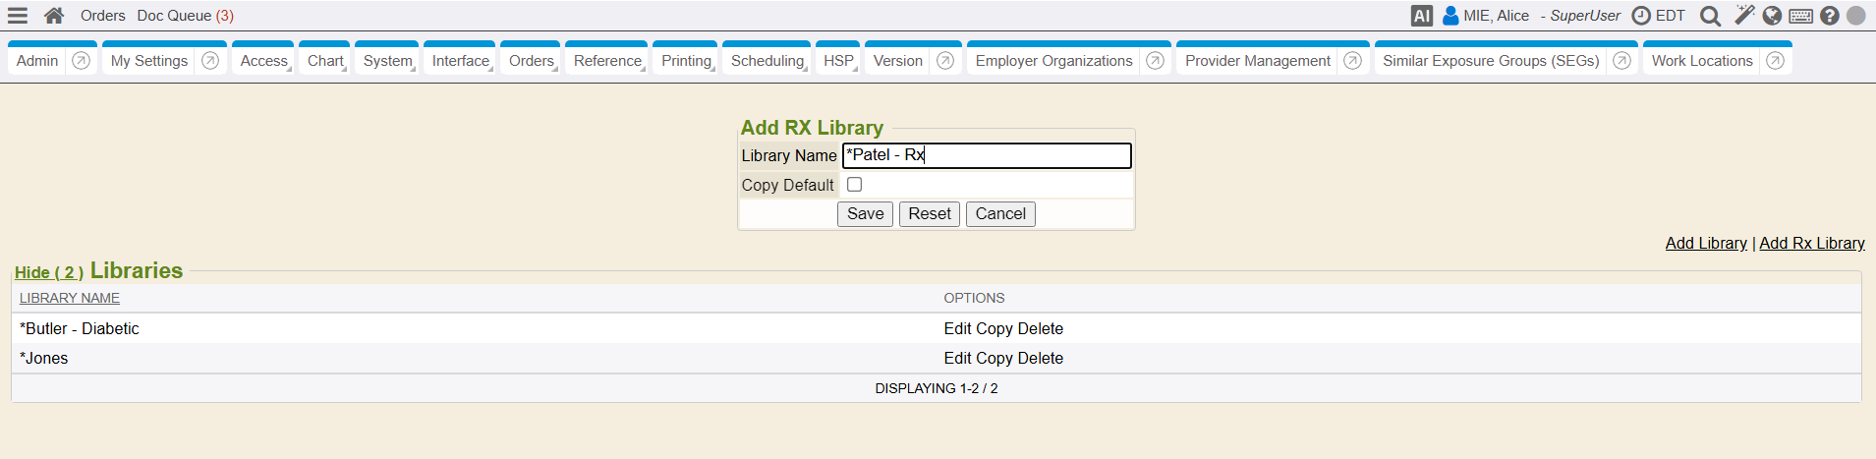Image resolution: width=1876 pixels, height=459 pixels.
Task: Collapse Libraries with Hide (2) link
Action: [x=49, y=272]
